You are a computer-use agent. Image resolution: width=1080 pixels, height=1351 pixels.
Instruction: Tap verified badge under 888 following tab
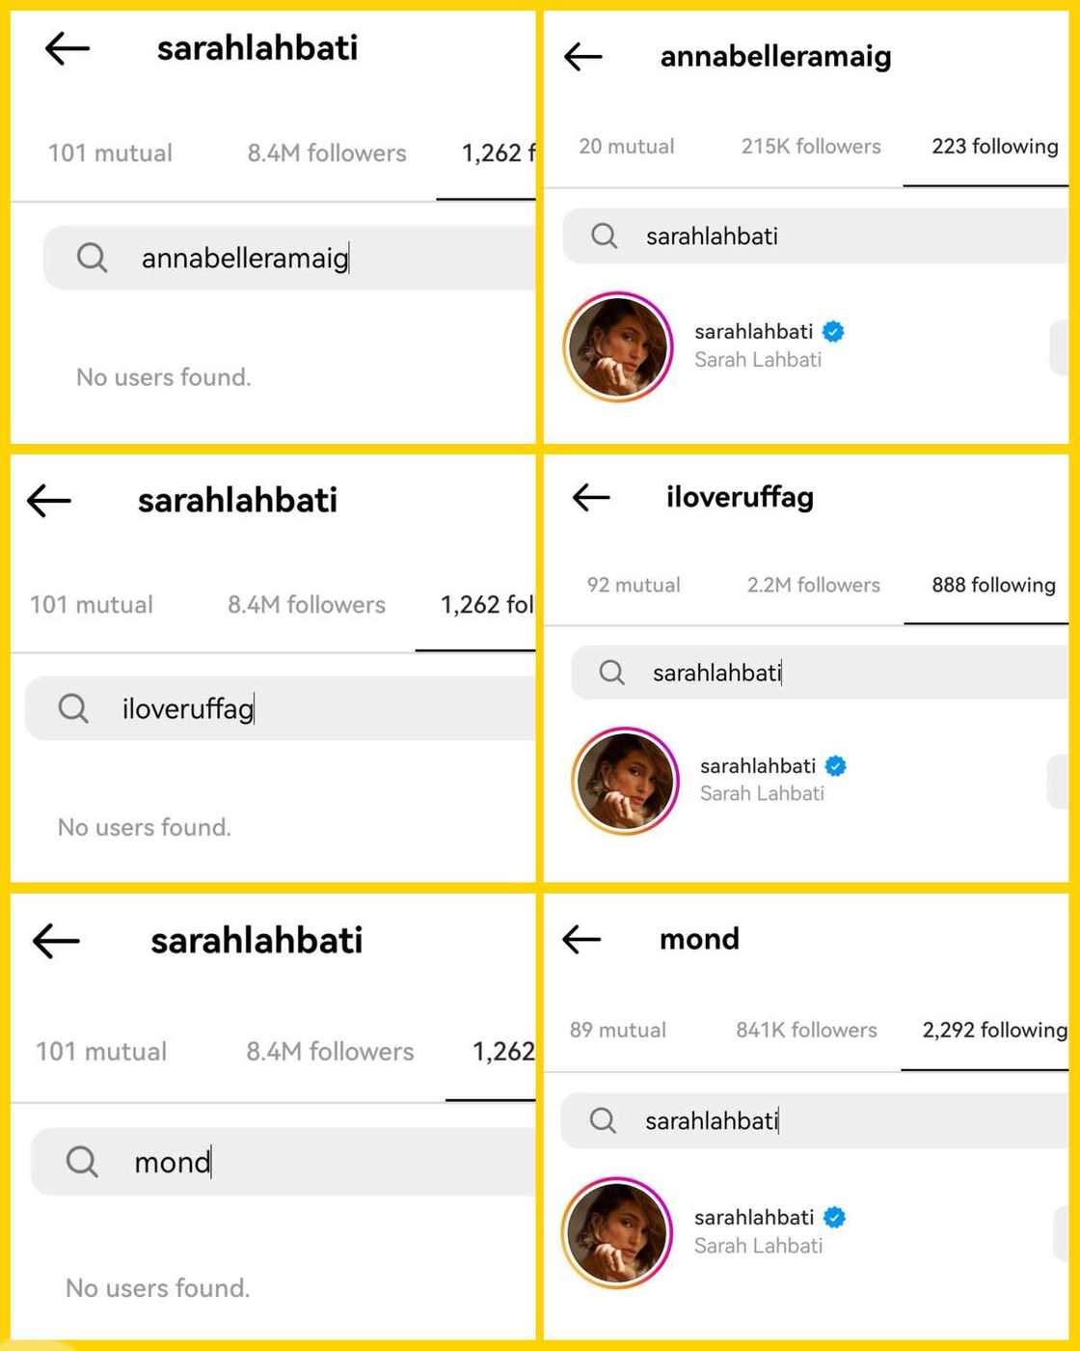pyautogui.click(x=836, y=766)
